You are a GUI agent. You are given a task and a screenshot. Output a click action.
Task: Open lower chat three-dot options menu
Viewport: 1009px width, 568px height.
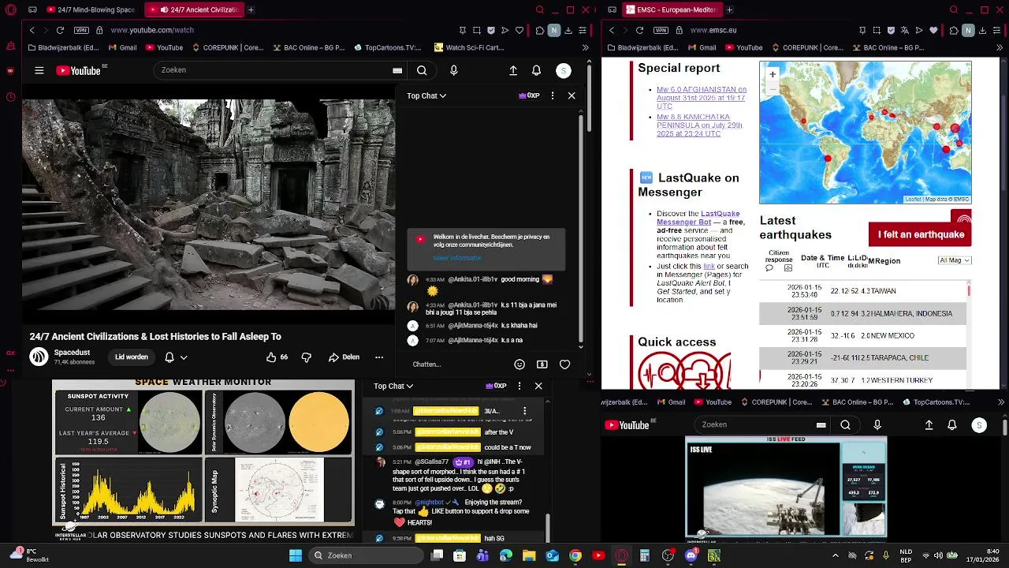pos(519,386)
